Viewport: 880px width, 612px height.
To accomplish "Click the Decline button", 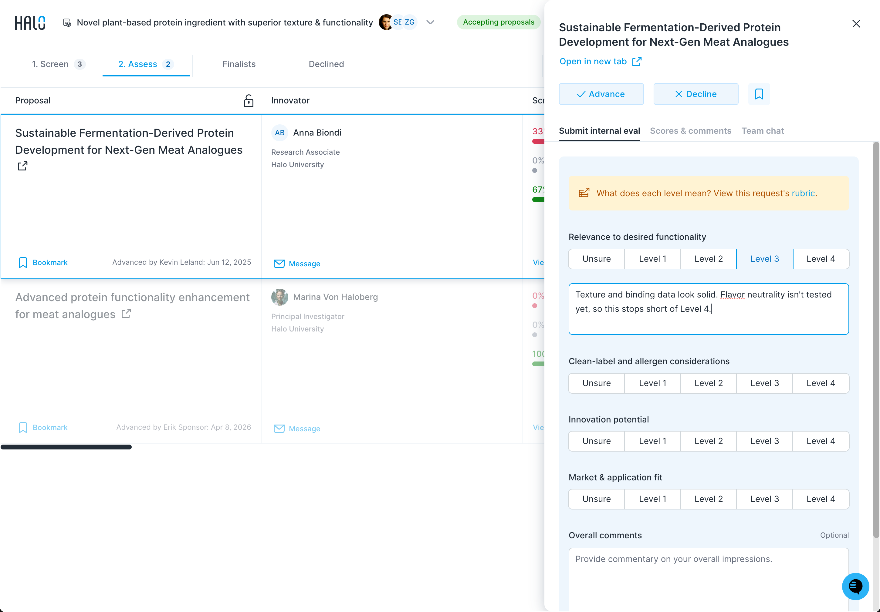I will [x=696, y=94].
